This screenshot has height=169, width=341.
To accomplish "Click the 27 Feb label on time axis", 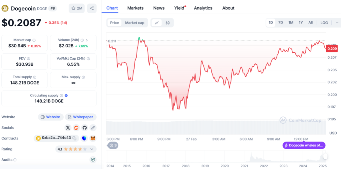I will pos(191,139).
